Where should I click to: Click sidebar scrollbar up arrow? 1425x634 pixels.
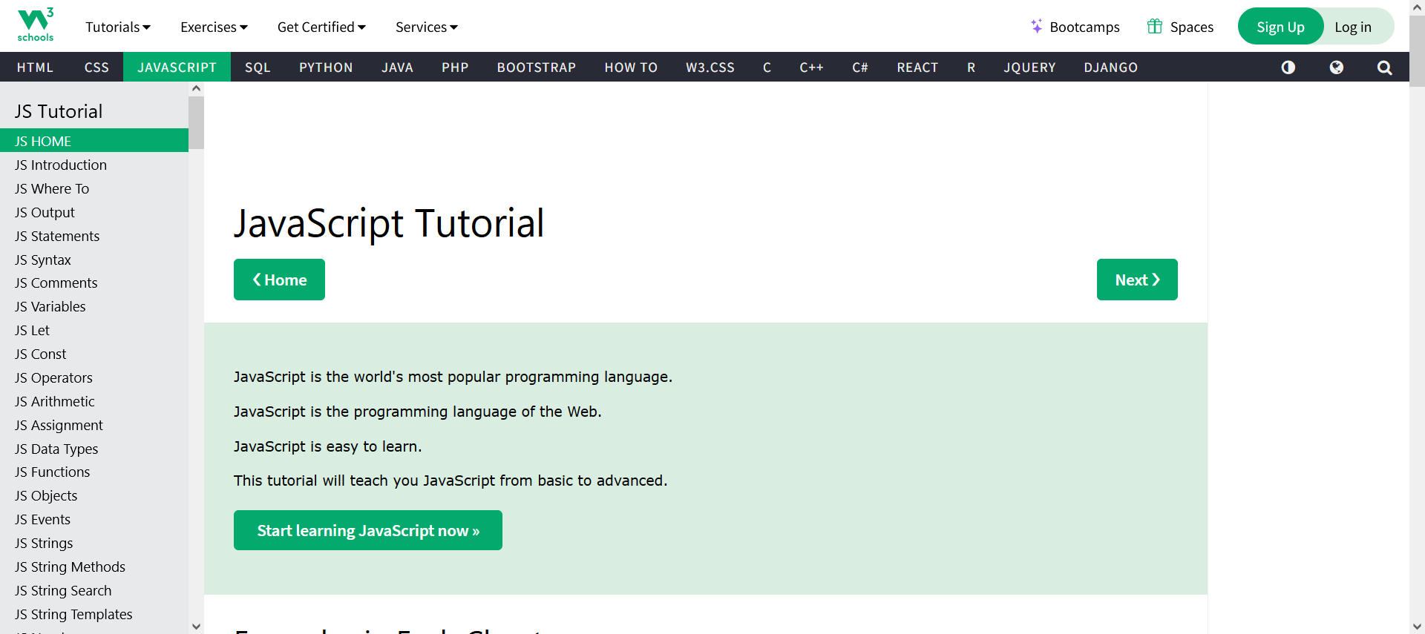pyautogui.click(x=196, y=88)
